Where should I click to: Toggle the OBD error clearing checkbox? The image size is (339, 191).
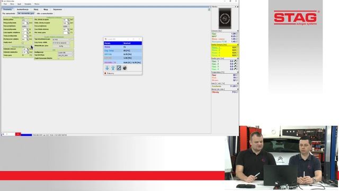pos(58,58)
